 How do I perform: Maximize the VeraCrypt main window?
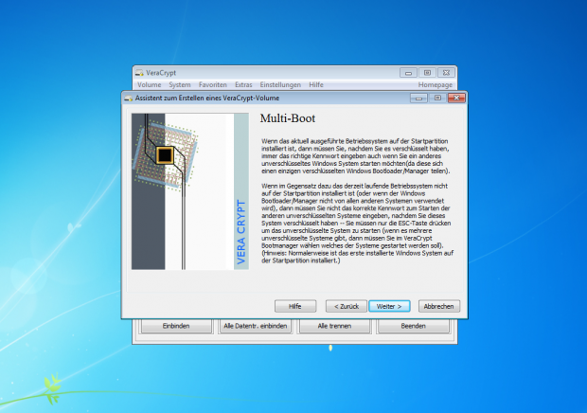(427, 73)
